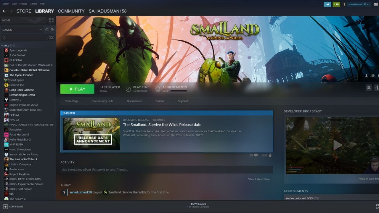The width and height of the screenshot is (379, 213).
Task: Collapse the ALL games group
Action: coord(2,46)
